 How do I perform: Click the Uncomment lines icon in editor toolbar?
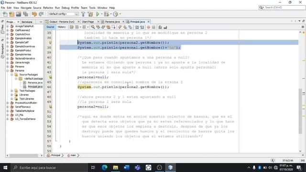[165, 27]
